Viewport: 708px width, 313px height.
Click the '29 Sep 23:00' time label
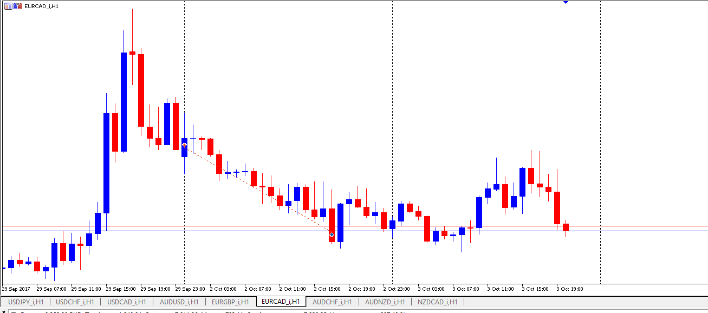(x=191, y=289)
